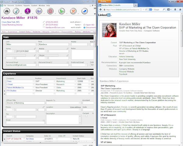Image resolution: width=183 pixels, height=146 pixels.
Task: Click the see all past positions link
Action: click(122, 53)
